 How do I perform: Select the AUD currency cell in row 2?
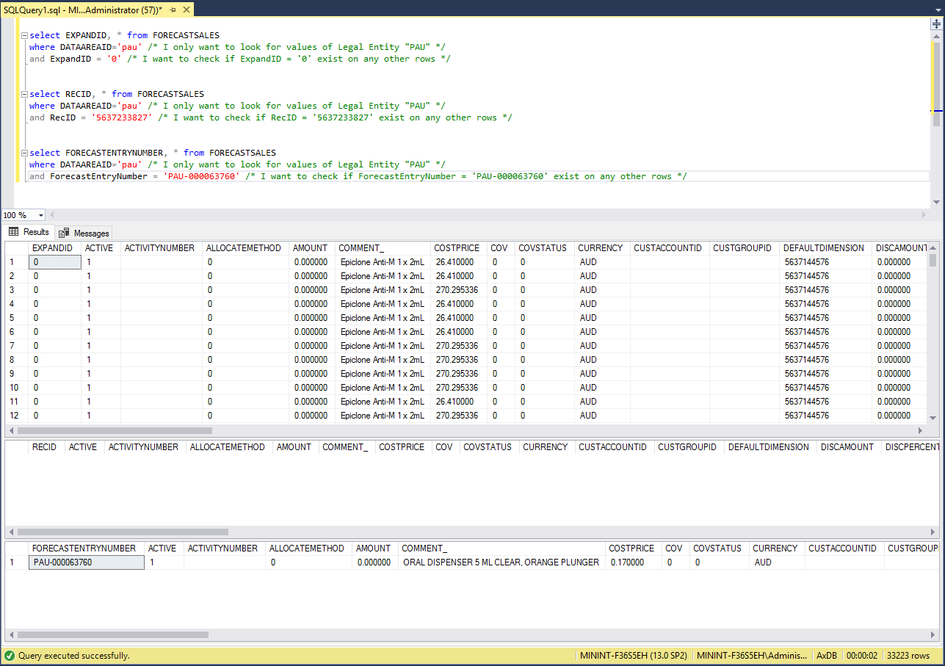[602, 276]
